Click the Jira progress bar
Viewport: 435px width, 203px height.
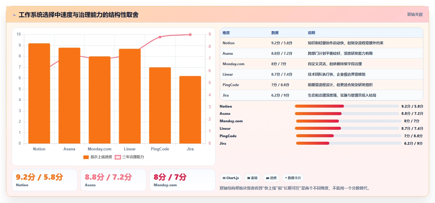[349, 144]
